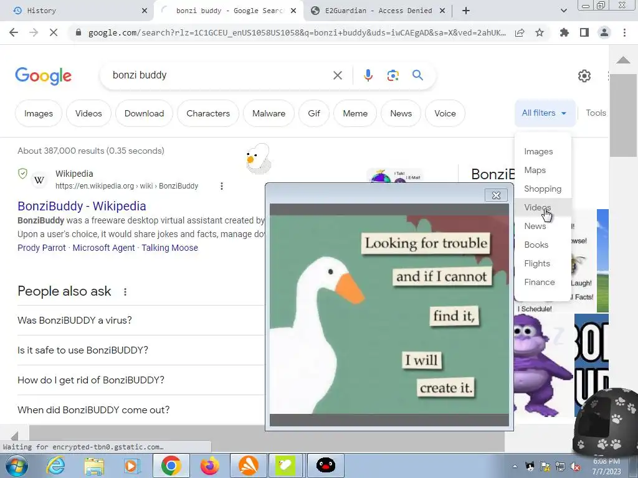Image resolution: width=638 pixels, height=478 pixels.
Task: Close the bonzi buddy search tab
Action: (x=293, y=11)
